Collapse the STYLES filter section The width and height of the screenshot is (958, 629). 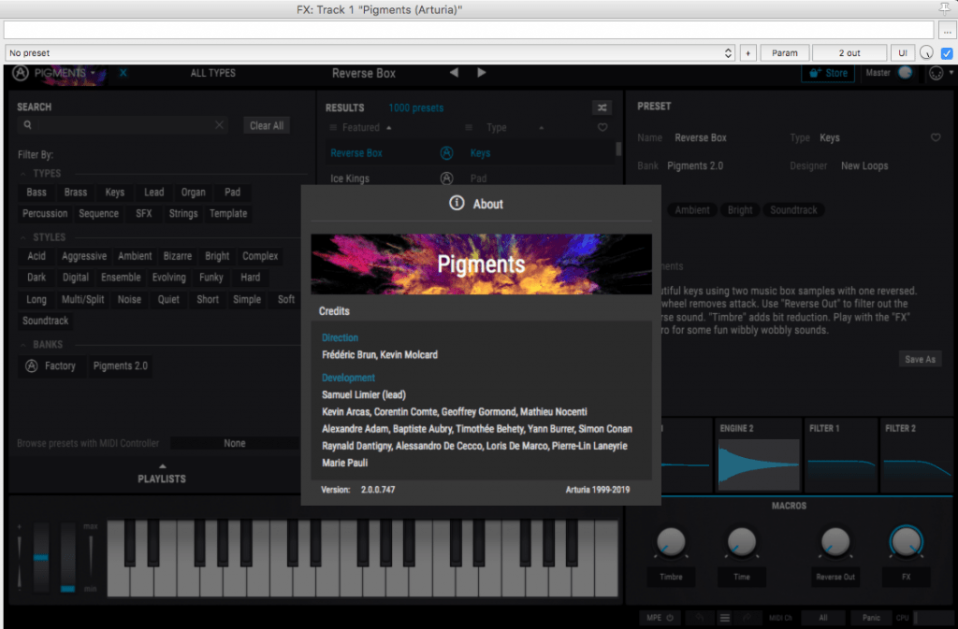click(x=23, y=237)
